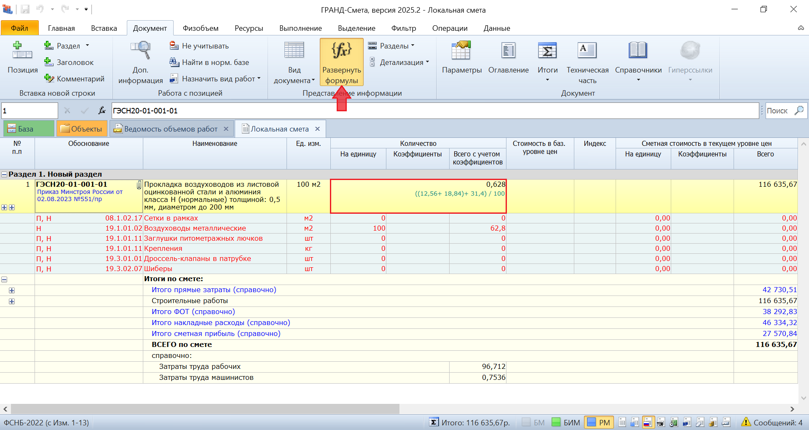Add a Комментарий line
809x430 pixels.
[x=74, y=79]
